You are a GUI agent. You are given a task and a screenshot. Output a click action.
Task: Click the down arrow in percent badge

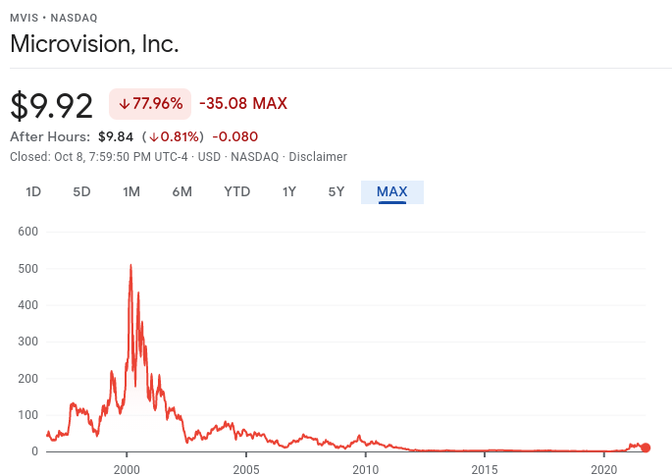pyautogui.click(x=125, y=104)
